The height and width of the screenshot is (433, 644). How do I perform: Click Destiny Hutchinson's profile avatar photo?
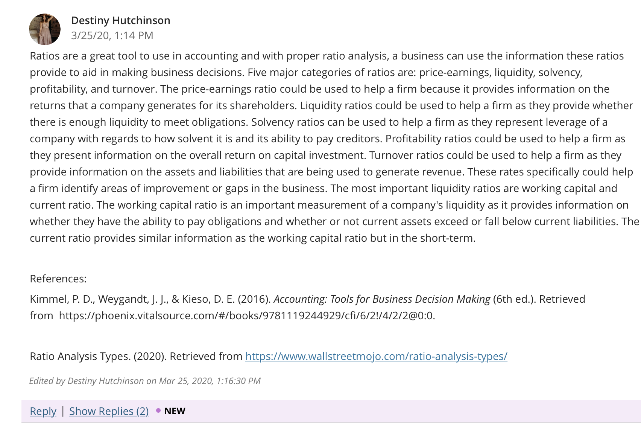coord(45,29)
